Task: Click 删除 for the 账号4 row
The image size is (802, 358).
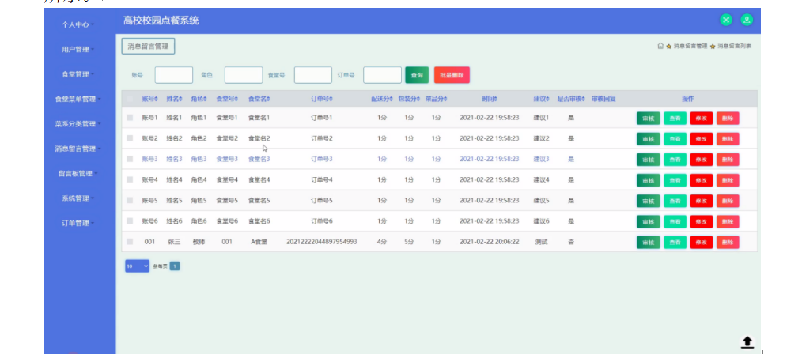Action: tap(728, 180)
